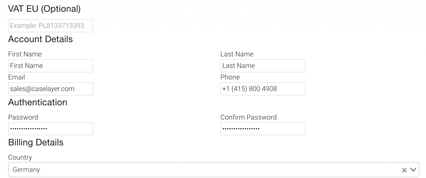Clear the selected country Germany
The image size is (426, 178).
coord(404,170)
